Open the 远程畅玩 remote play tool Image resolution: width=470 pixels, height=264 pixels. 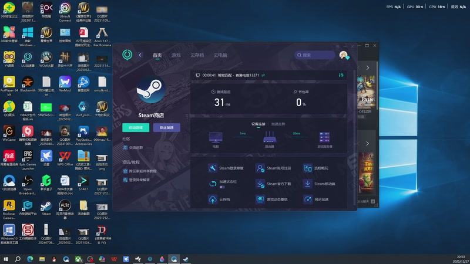pyautogui.click(x=316, y=168)
